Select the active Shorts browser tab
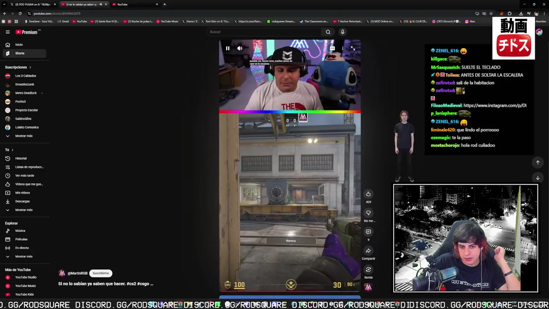The height and width of the screenshot is (309, 549). [84, 4]
